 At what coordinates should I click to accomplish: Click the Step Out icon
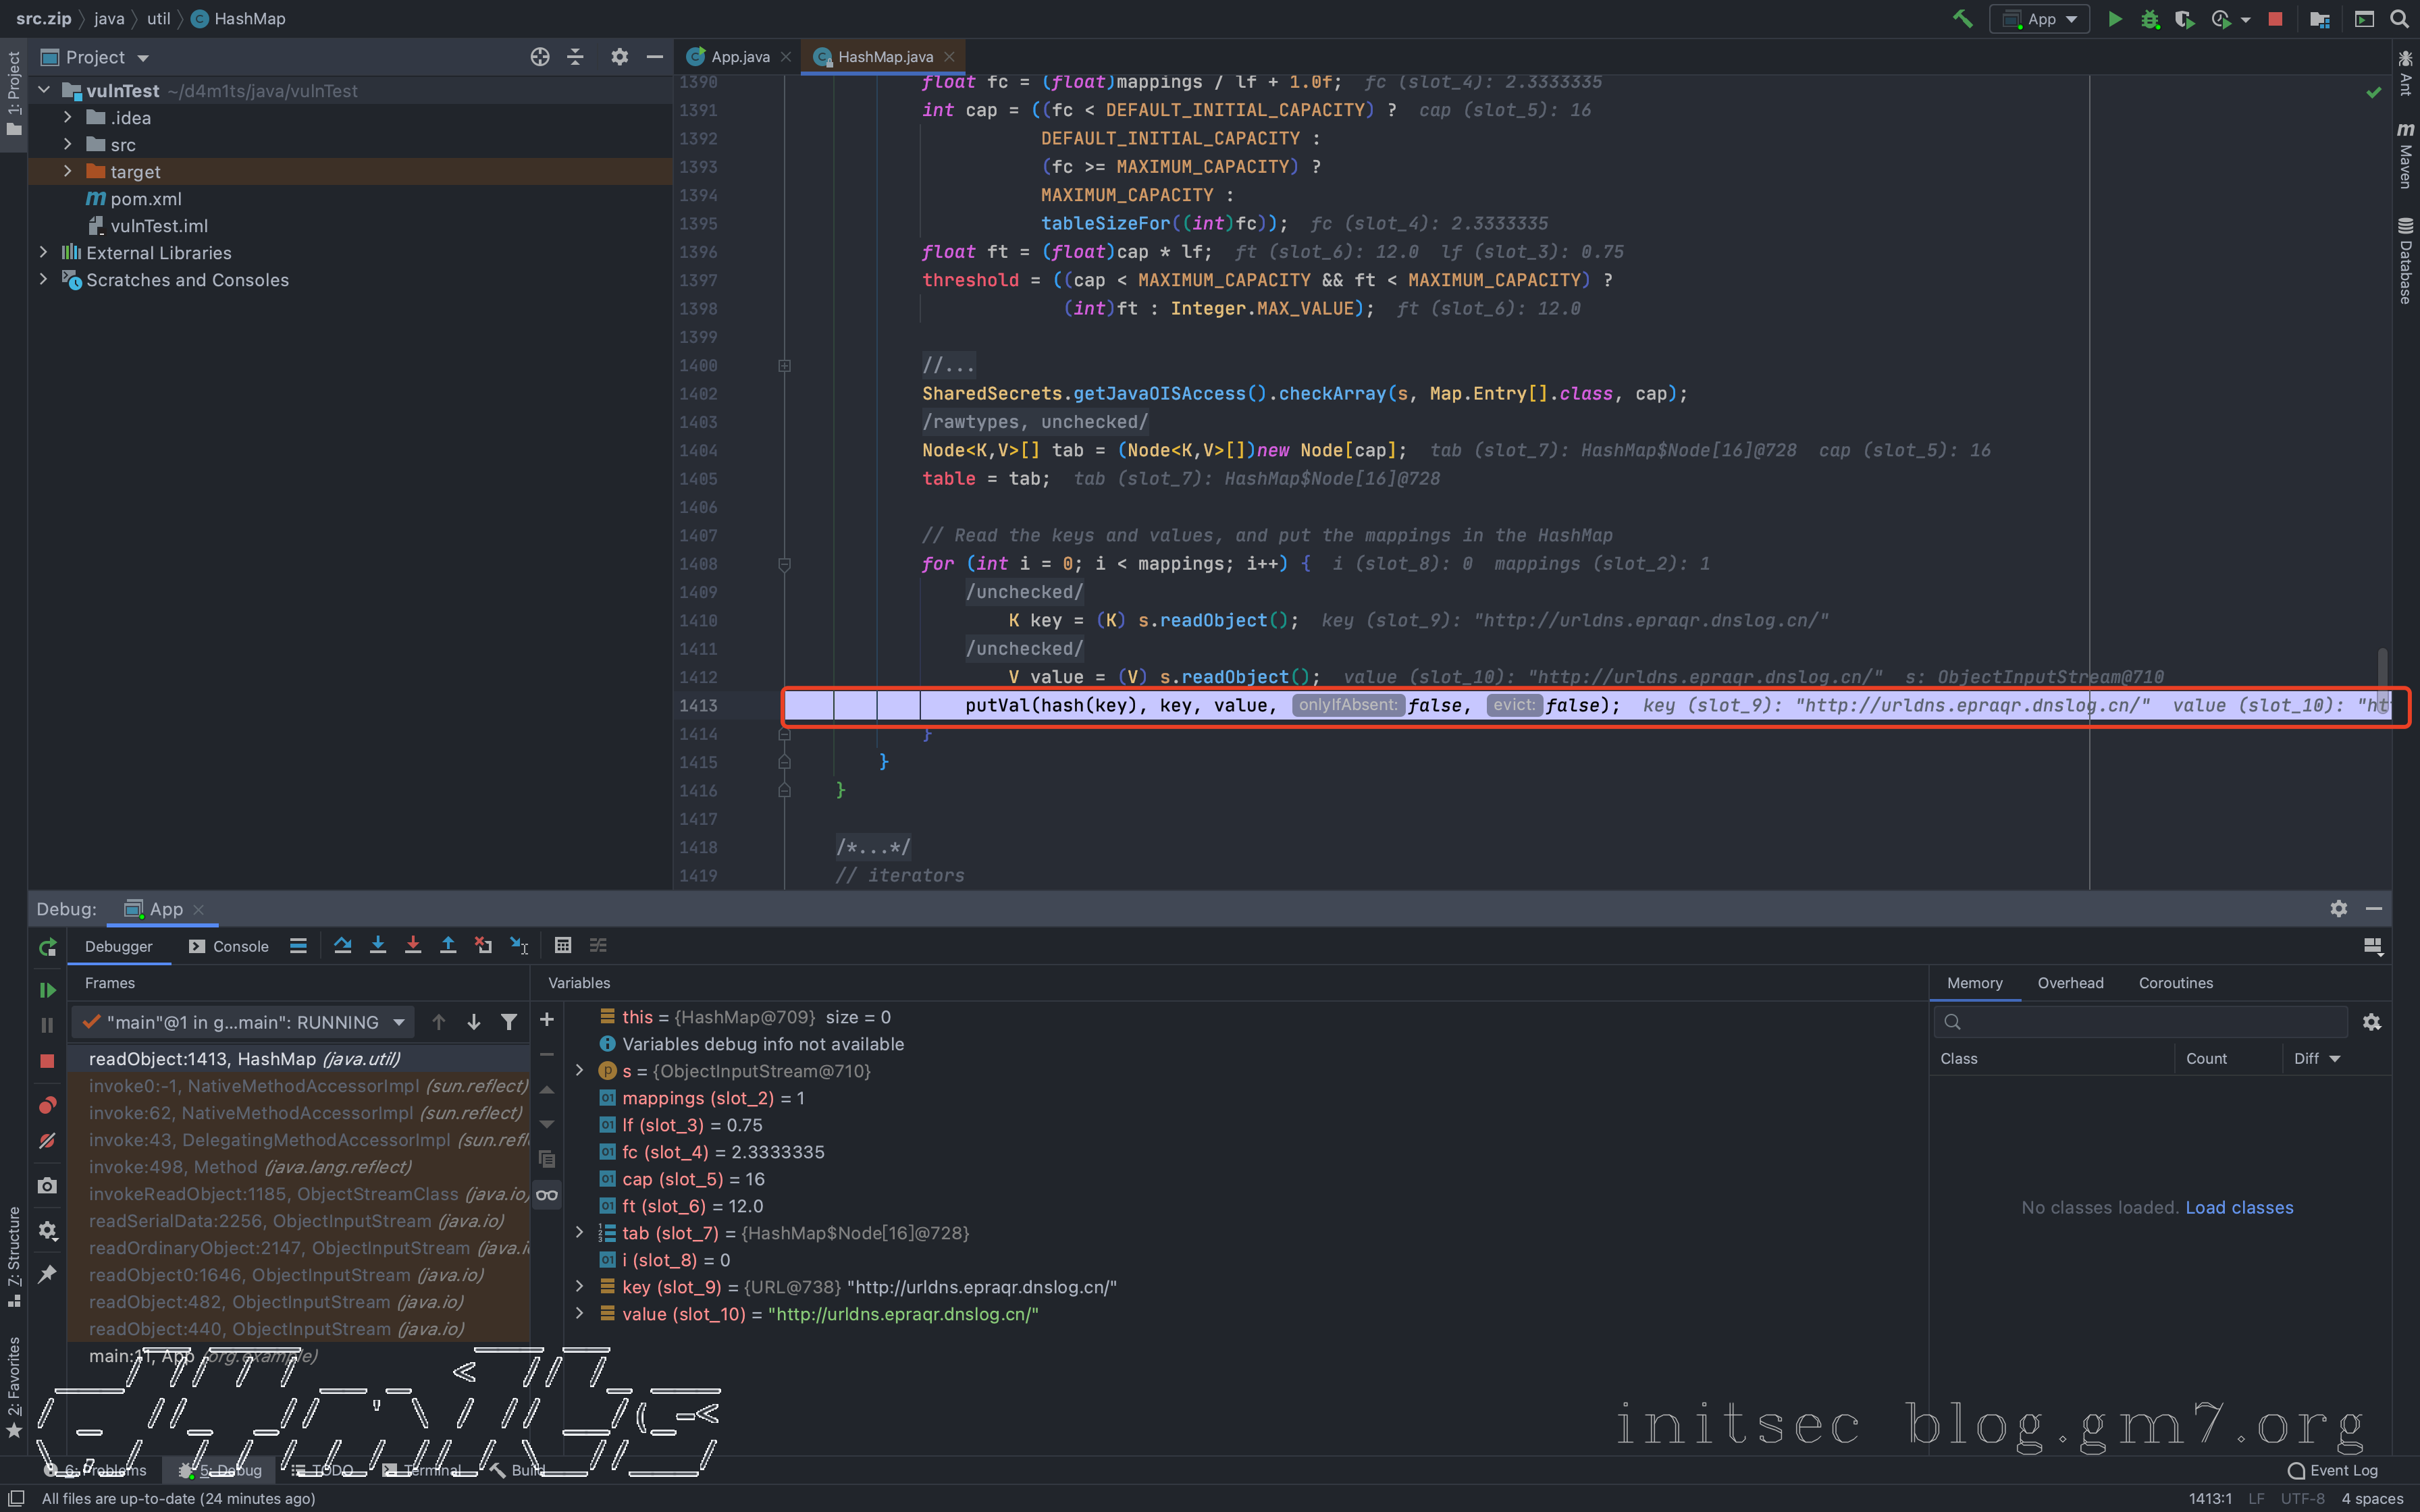coord(448,945)
